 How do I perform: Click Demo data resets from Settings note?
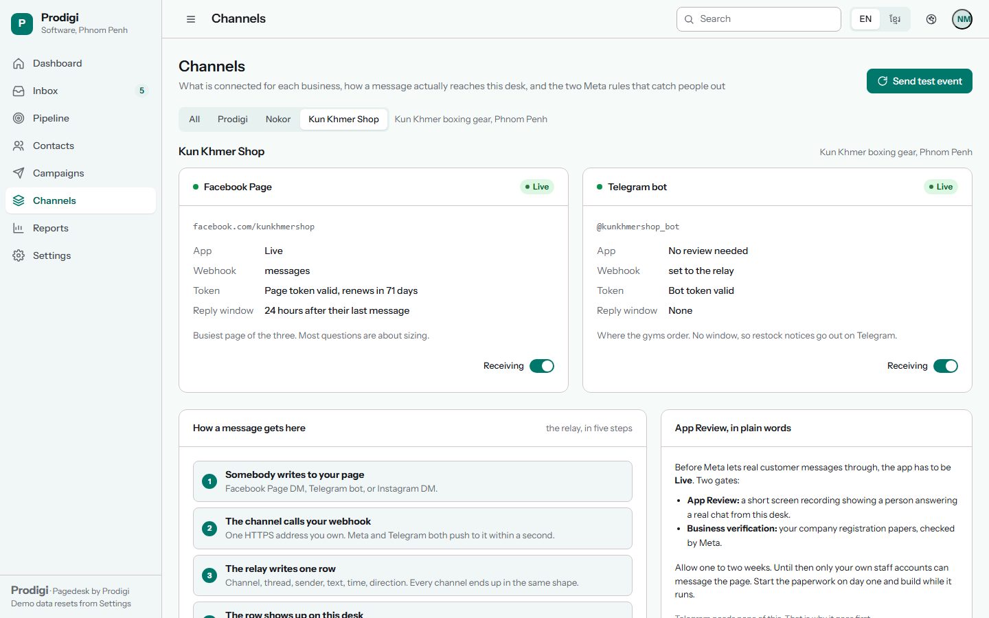(x=71, y=604)
